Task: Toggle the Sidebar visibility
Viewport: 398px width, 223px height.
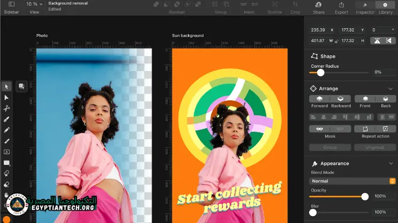Action: click(x=11, y=5)
